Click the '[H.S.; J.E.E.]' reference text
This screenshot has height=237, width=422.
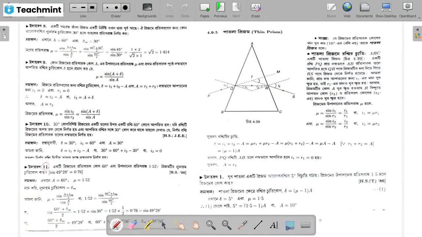pyautogui.click(x=174, y=136)
